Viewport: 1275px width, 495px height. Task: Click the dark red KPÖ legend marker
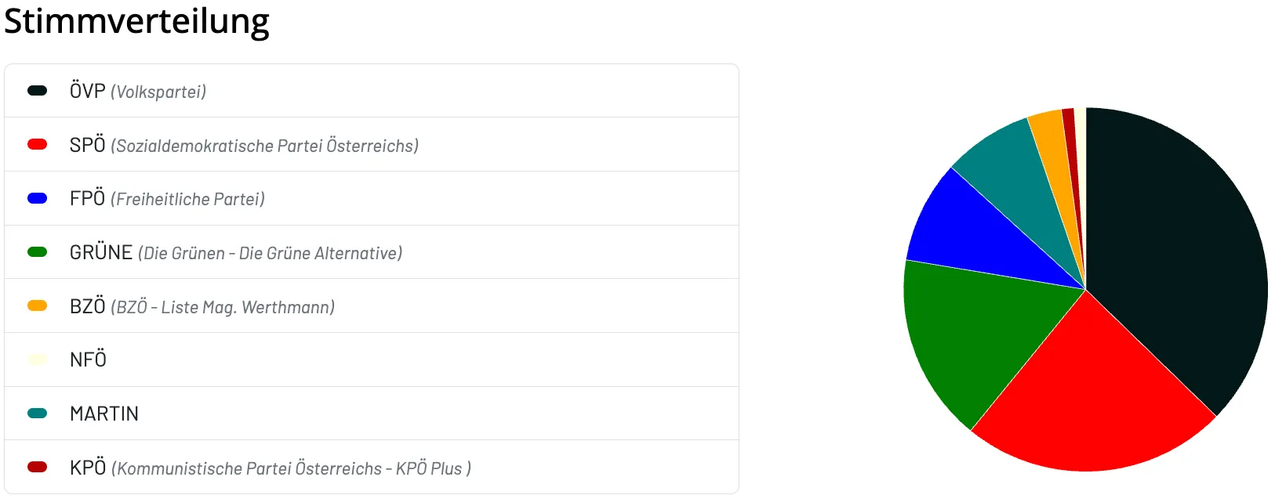(x=38, y=467)
